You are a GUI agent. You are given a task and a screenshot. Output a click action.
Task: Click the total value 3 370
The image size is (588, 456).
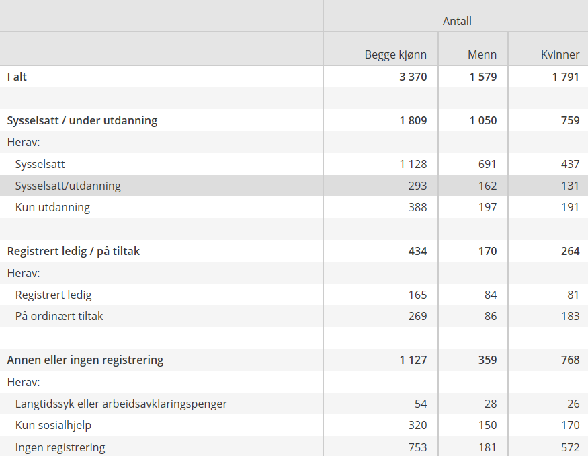point(413,77)
